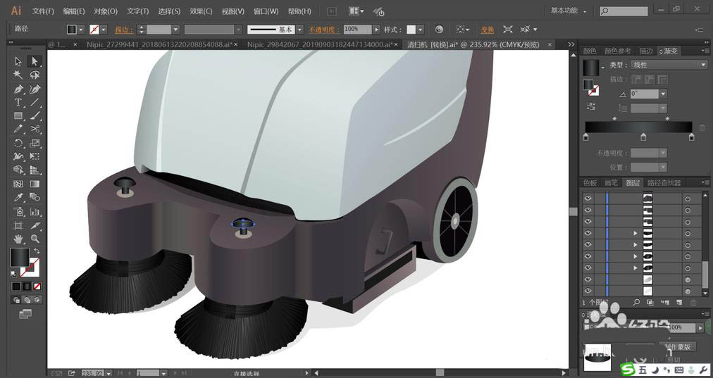Open the 文件(F) menu
Screen dimensions: 713x378
coord(43,11)
